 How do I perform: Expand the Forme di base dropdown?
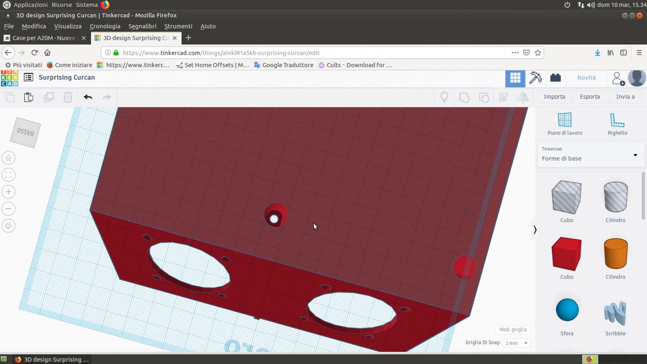(635, 155)
